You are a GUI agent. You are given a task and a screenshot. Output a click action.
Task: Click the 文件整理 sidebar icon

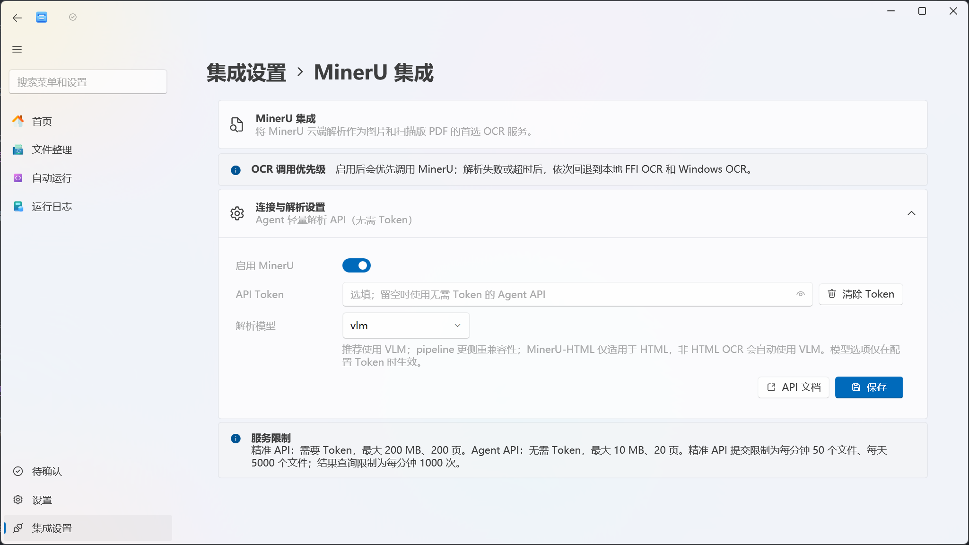18,149
